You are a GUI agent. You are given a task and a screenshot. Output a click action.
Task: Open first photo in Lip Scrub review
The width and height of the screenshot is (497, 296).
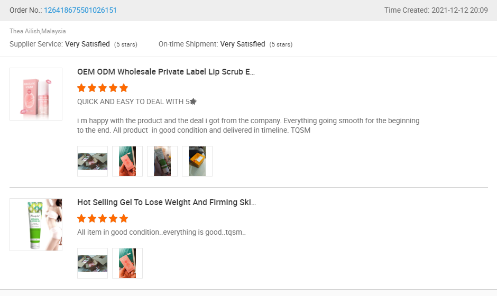(x=93, y=161)
